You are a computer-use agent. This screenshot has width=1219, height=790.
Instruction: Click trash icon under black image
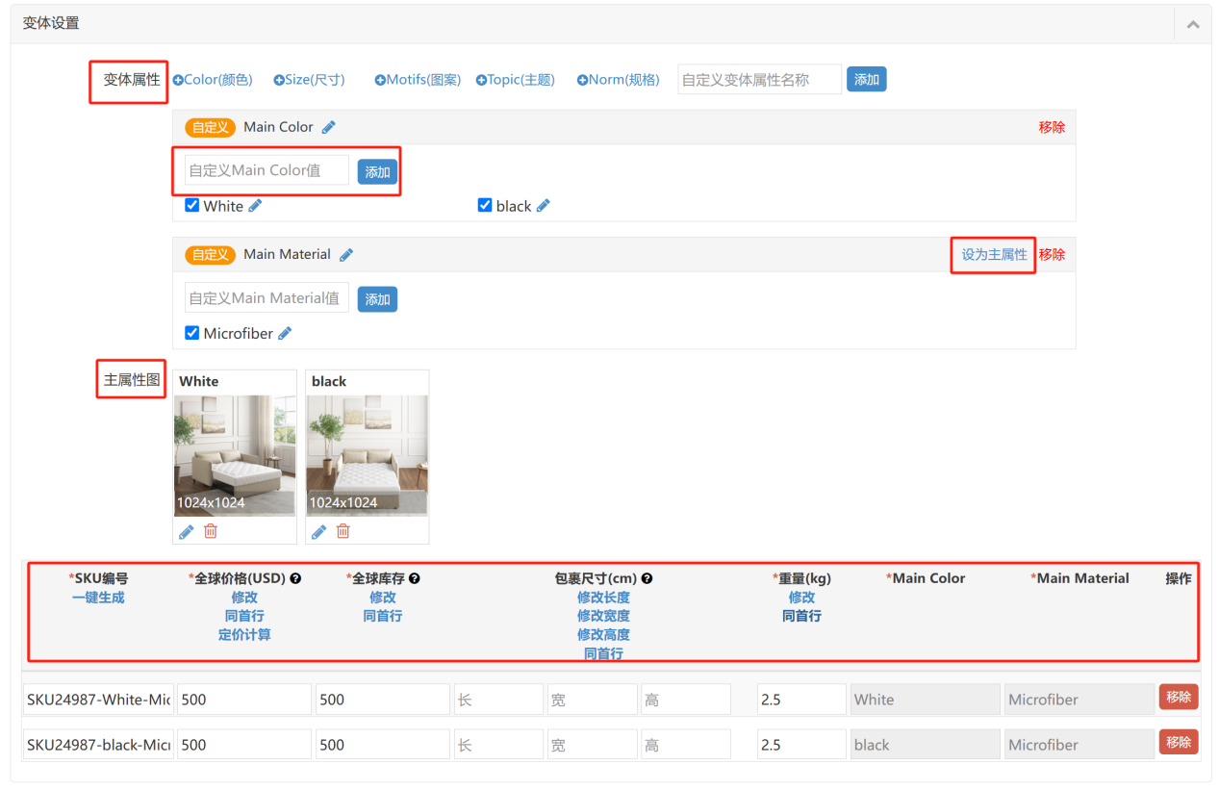[343, 531]
